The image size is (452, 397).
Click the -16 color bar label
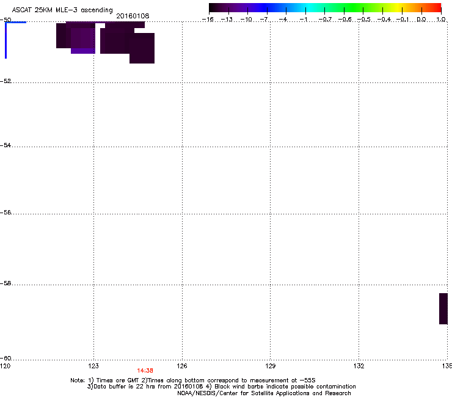pyautogui.click(x=208, y=20)
